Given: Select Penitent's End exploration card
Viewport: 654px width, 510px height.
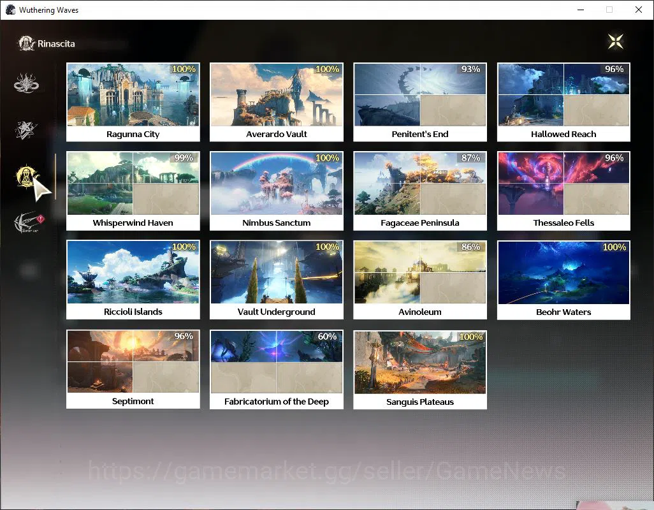Looking at the screenshot, I should point(420,102).
